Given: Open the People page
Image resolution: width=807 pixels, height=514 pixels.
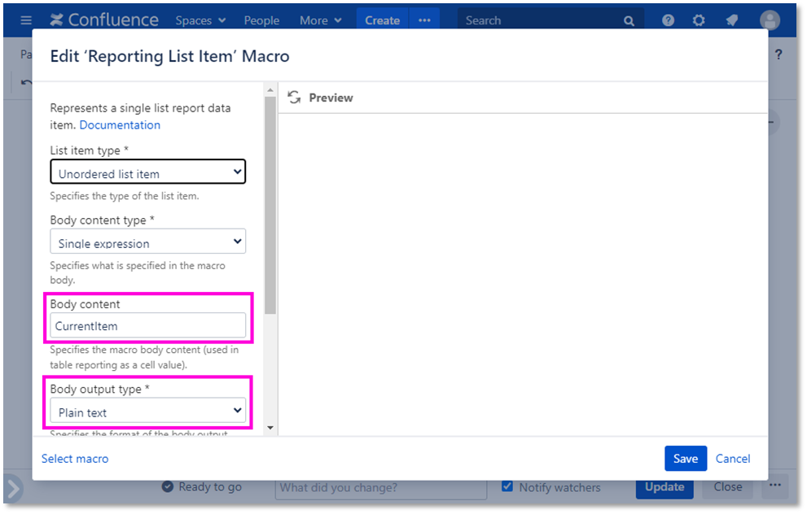Looking at the screenshot, I should (261, 20).
